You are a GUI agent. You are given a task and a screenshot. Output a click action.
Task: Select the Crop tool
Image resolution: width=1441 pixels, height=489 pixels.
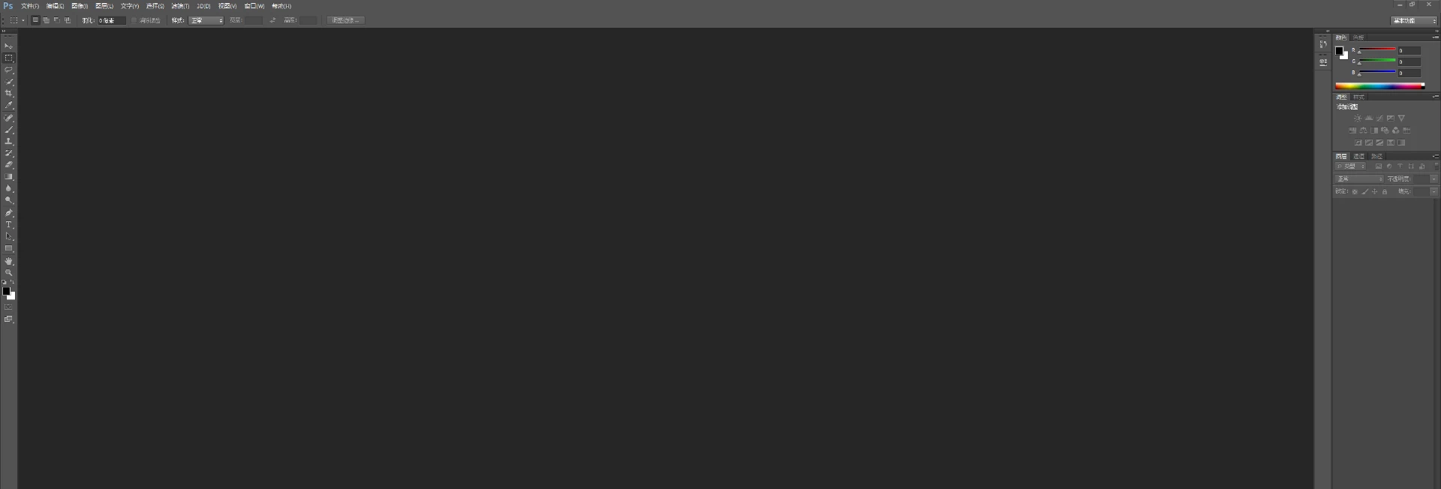point(9,94)
